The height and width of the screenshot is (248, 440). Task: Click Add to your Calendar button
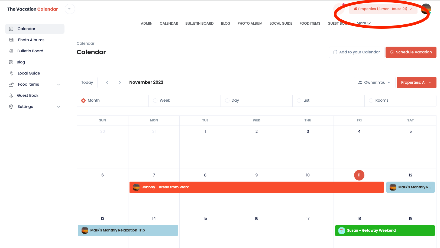(357, 52)
